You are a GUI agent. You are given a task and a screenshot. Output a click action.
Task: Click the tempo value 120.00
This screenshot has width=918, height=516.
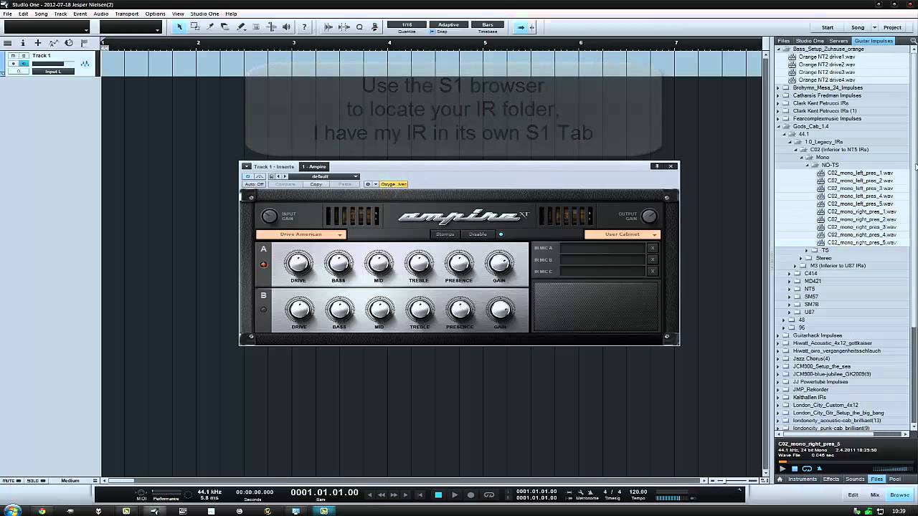638,492
